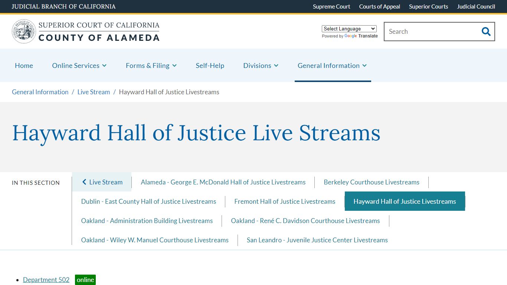This screenshot has height=285, width=507.
Task: Open San Leandro Juvenile Justice Center Livestreams
Action: coord(317,240)
